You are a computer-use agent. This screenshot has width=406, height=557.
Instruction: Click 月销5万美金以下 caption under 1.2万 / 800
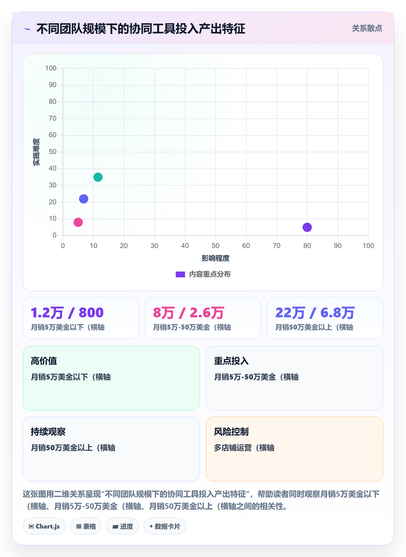(x=68, y=327)
